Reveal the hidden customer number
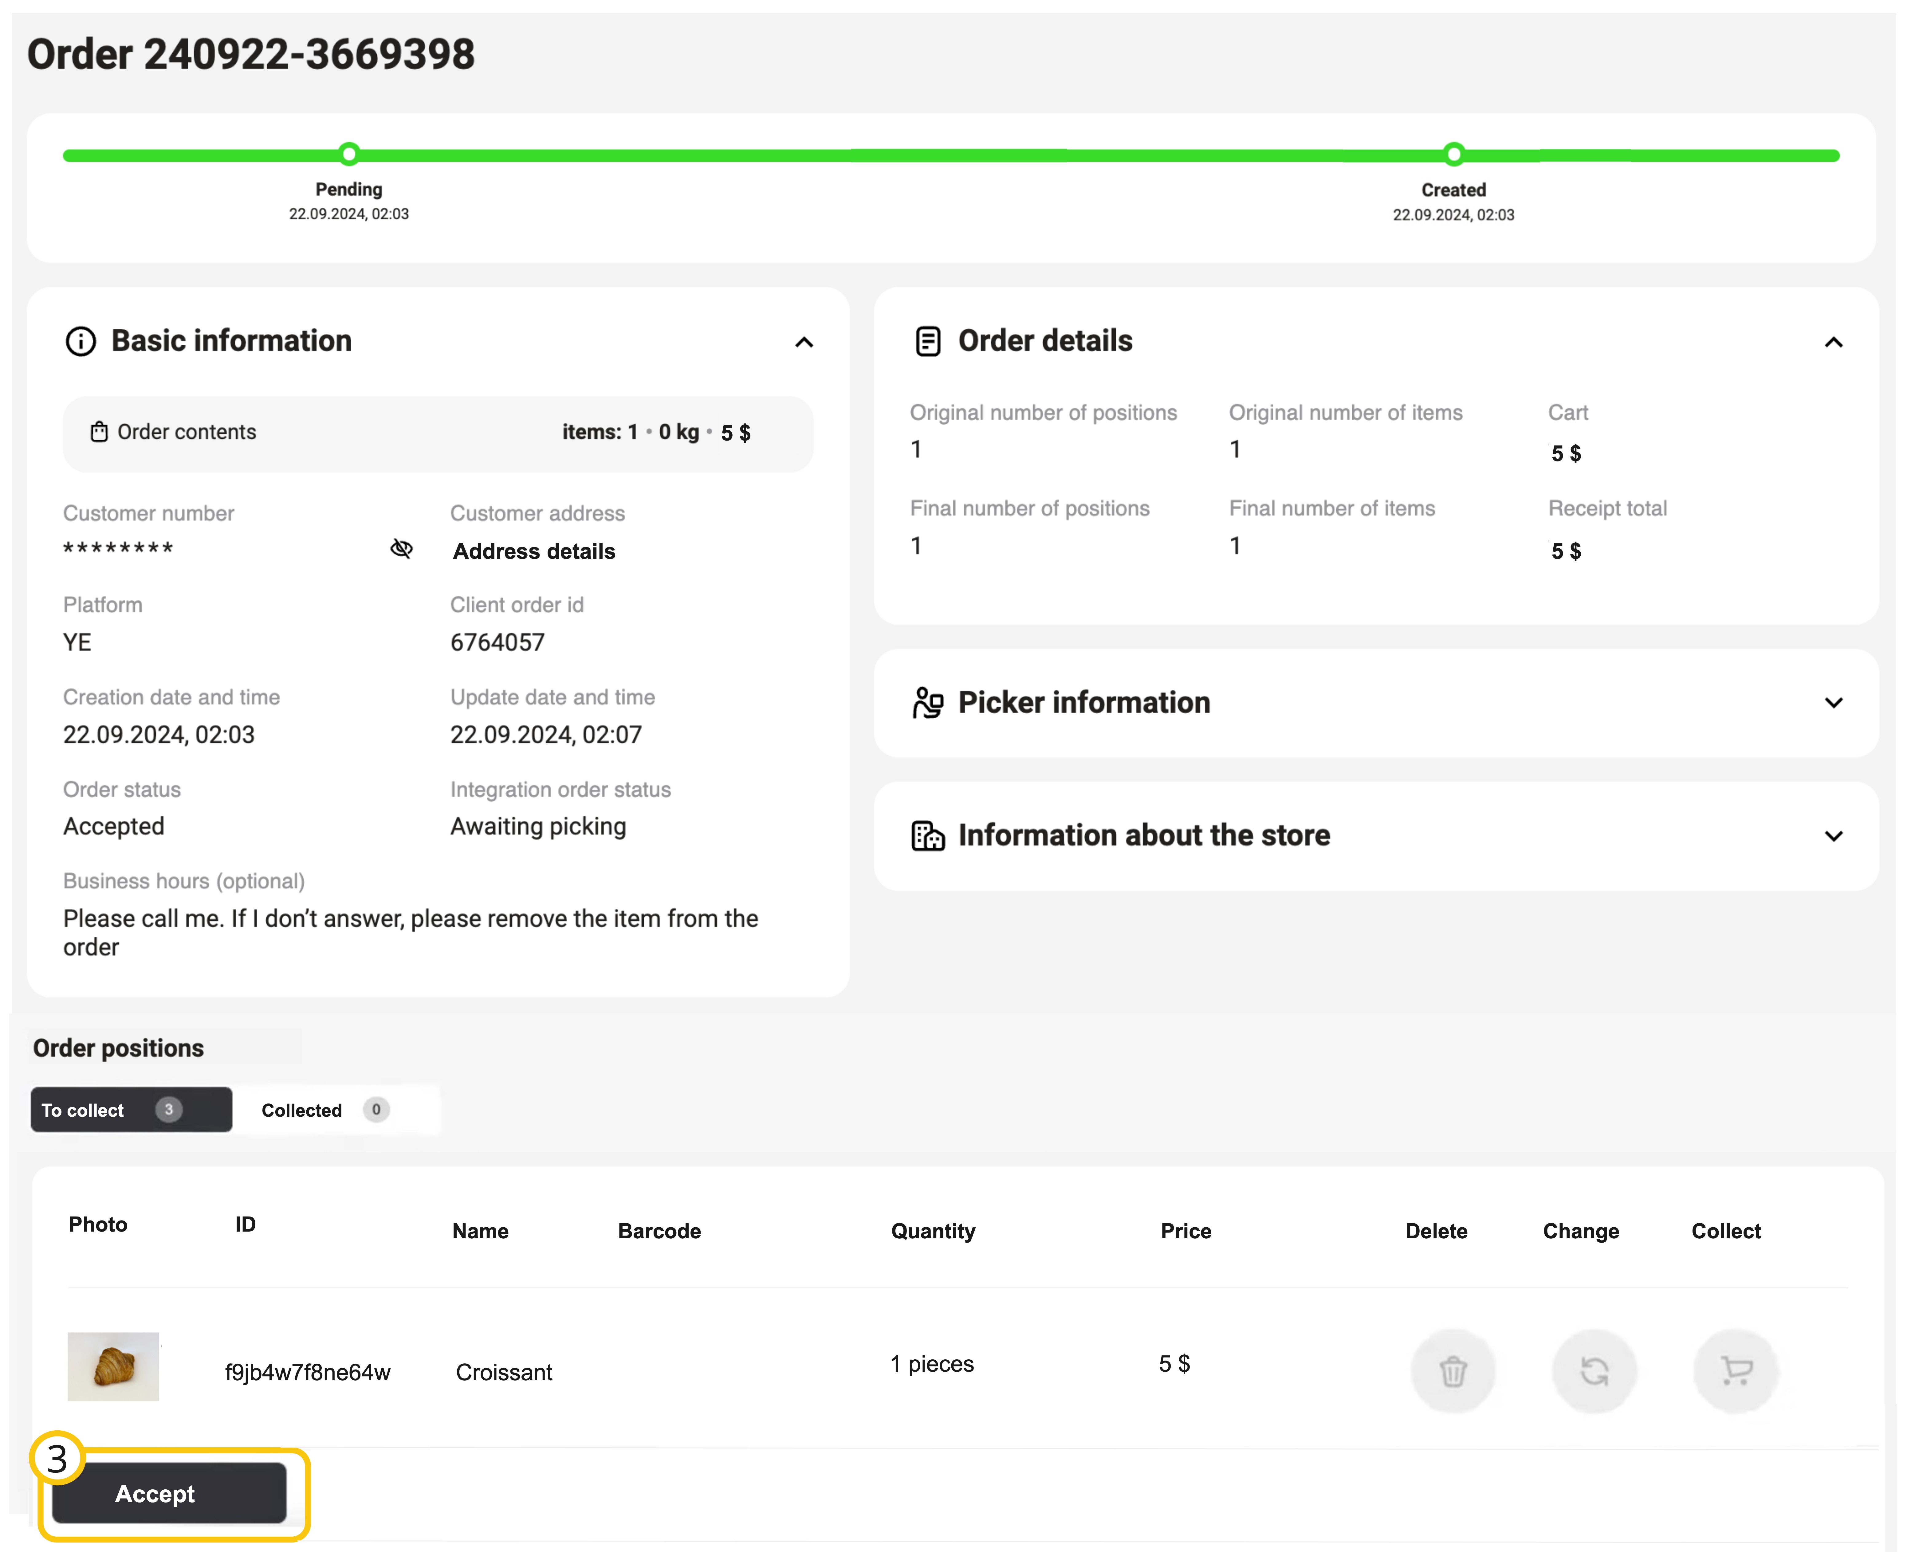The width and height of the screenshot is (1907, 1552). [x=401, y=549]
